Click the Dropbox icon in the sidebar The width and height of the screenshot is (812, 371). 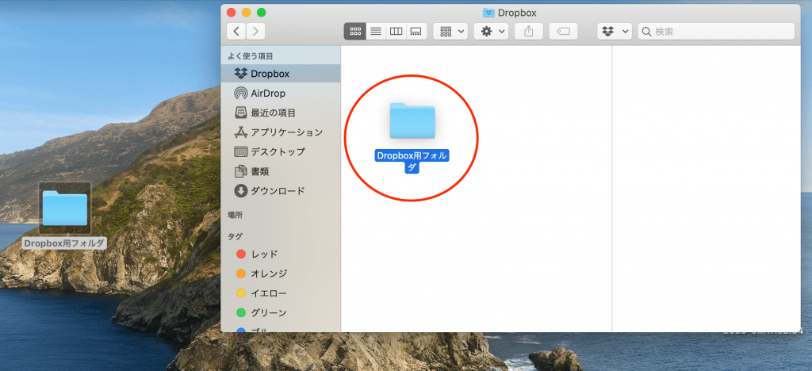tap(241, 74)
